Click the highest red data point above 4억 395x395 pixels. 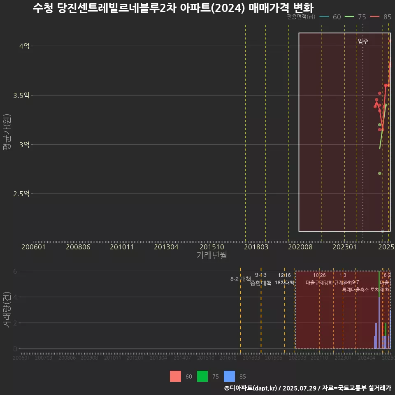click(x=390, y=41)
